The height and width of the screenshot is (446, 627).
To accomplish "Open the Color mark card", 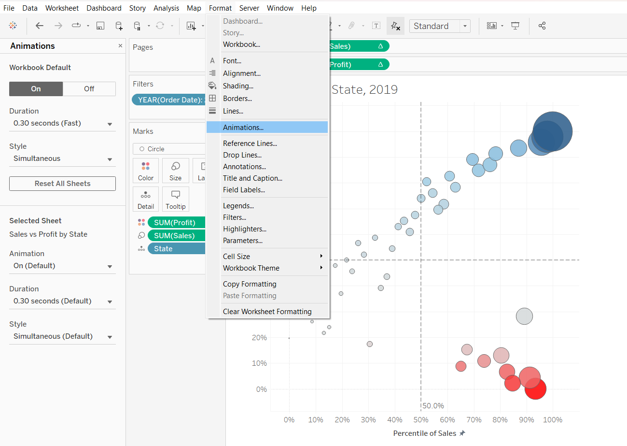I will [145, 171].
